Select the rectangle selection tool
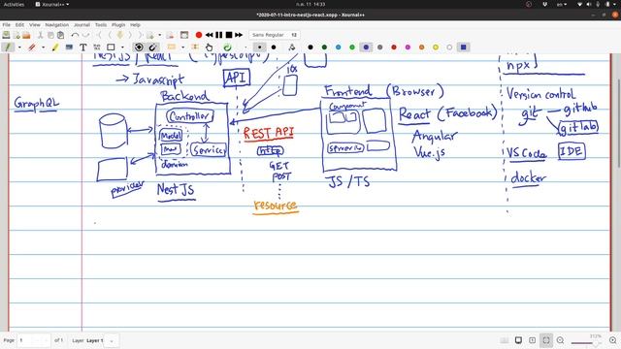This screenshot has height=349, width=621. pos(171,47)
